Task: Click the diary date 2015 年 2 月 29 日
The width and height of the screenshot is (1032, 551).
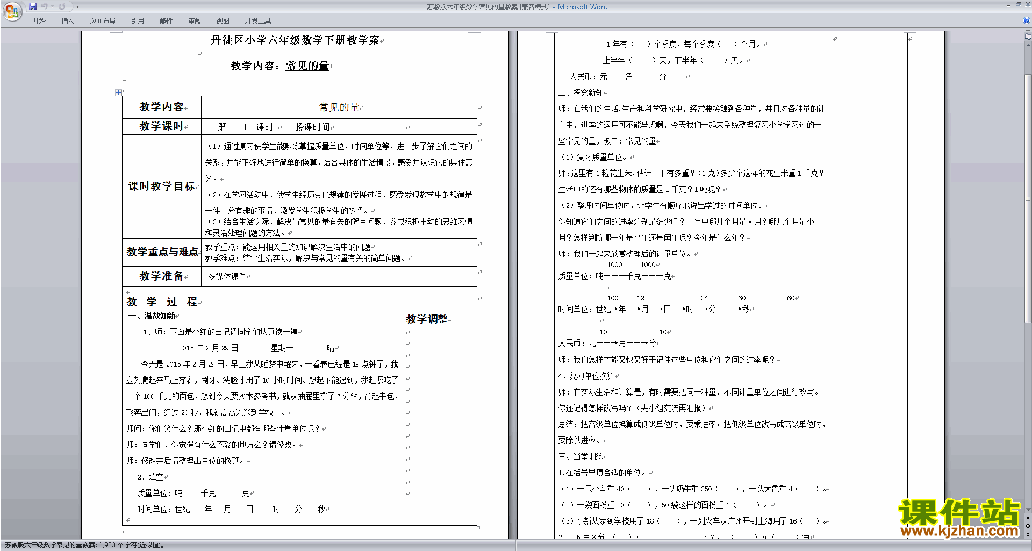Action: click(209, 348)
